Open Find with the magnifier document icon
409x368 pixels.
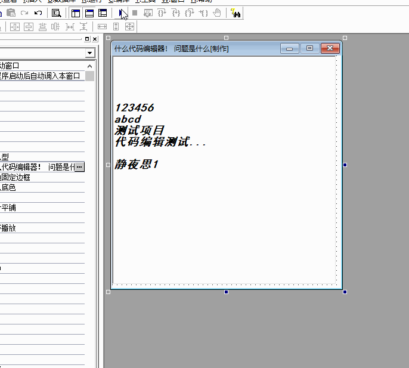(57, 13)
